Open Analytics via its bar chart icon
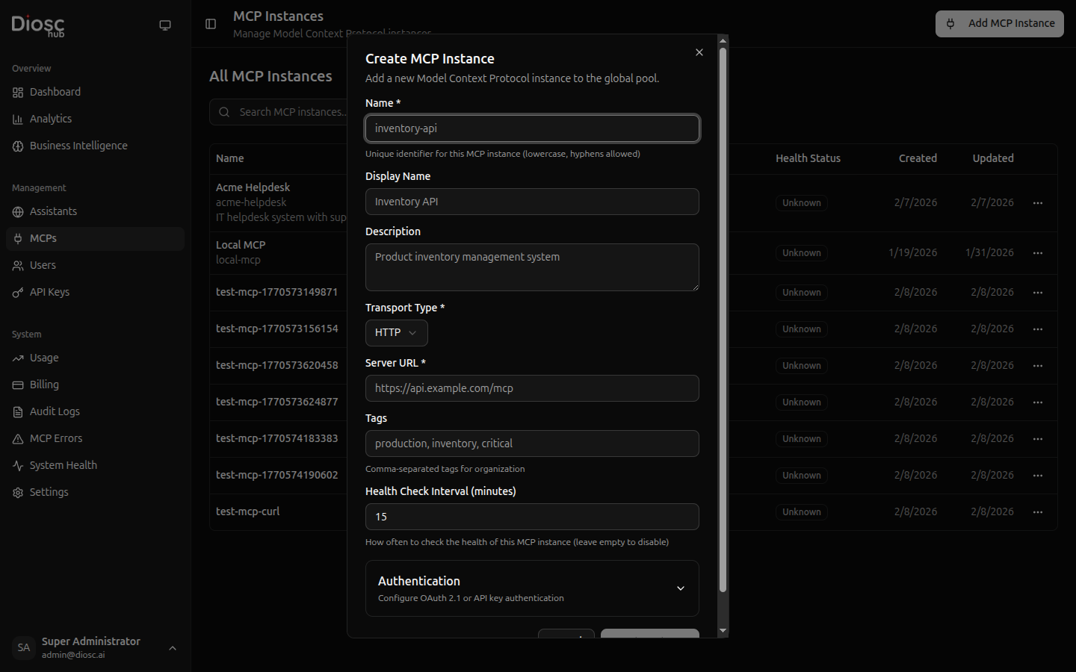The image size is (1076, 672). click(x=18, y=119)
